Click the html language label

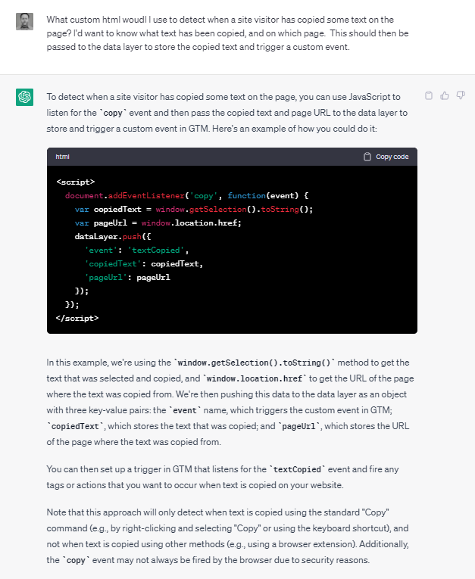pos(63,157)
